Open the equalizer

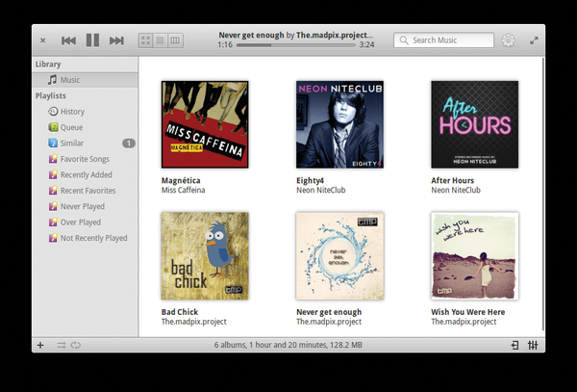[x=533, y=345]
